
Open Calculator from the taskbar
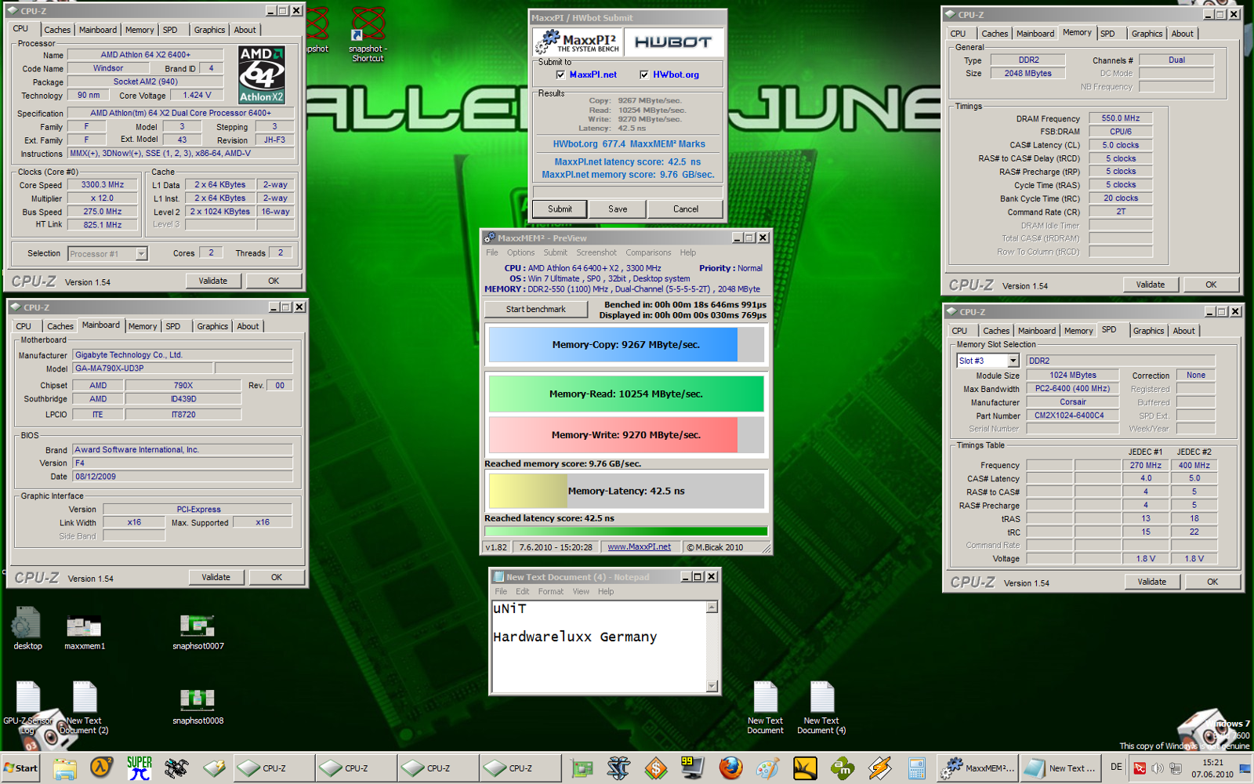pyautogui.click(x=917, y=768)
